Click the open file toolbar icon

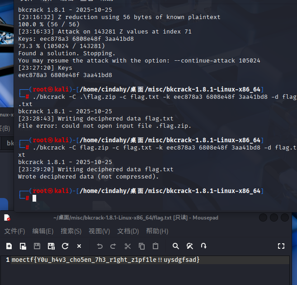pyautogui.click(x=23, y=246)
